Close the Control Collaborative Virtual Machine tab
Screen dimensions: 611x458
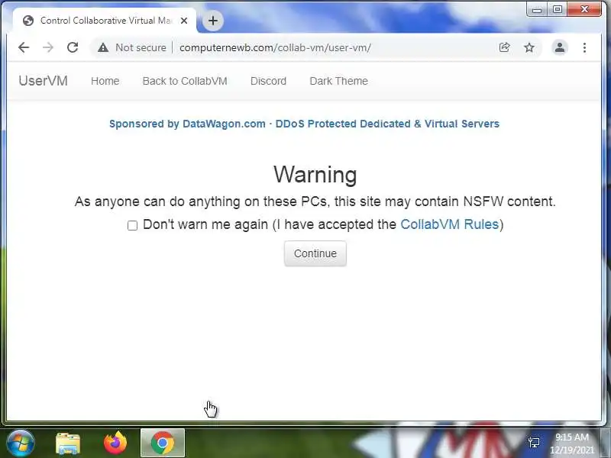[x=184, y=21]
